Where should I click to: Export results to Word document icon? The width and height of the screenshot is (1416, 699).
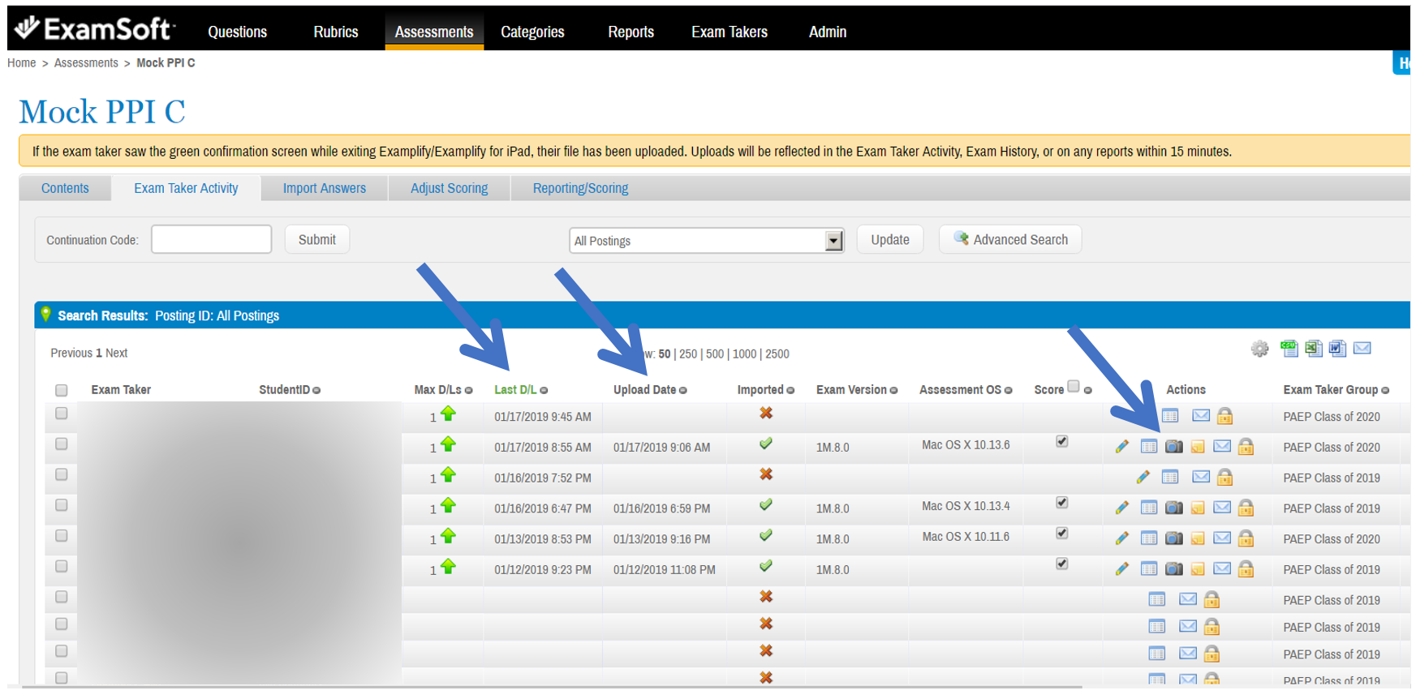click(x=1337, y=349)
